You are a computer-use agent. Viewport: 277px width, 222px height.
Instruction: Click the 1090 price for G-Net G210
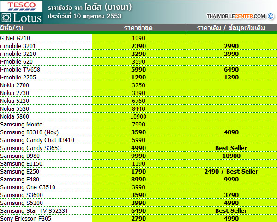pos(138,38)
